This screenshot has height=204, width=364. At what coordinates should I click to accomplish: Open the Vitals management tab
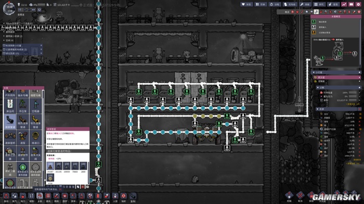click(x=246, y=4)
